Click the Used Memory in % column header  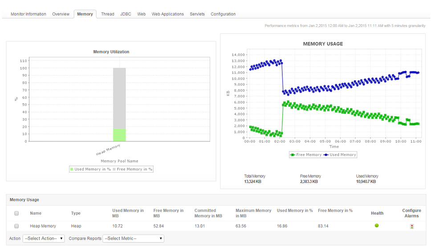coord(295,210)
